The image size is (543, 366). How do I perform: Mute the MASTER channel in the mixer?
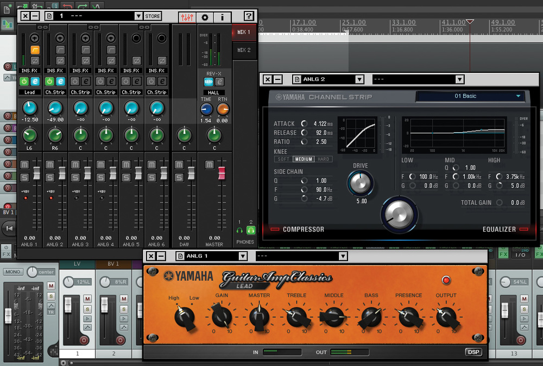coord(209,164)
